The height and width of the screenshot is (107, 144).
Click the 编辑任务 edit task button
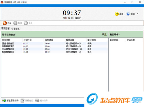click(27, 100)
